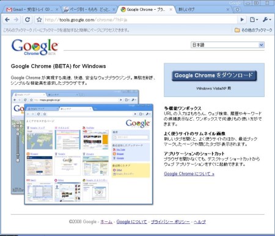The height and width of the screenshot is (236, 275).
Task: Open the wrench settings menu
Action: point(266,20)
